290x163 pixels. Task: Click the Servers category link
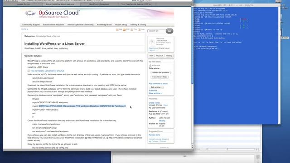(57, 36)
